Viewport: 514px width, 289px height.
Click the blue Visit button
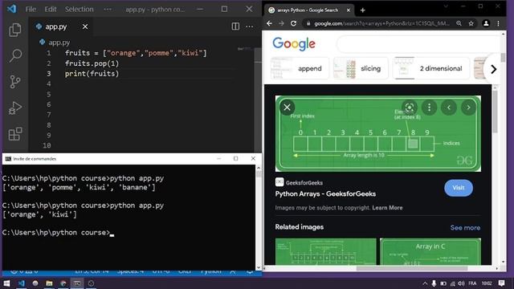(459, 188)
